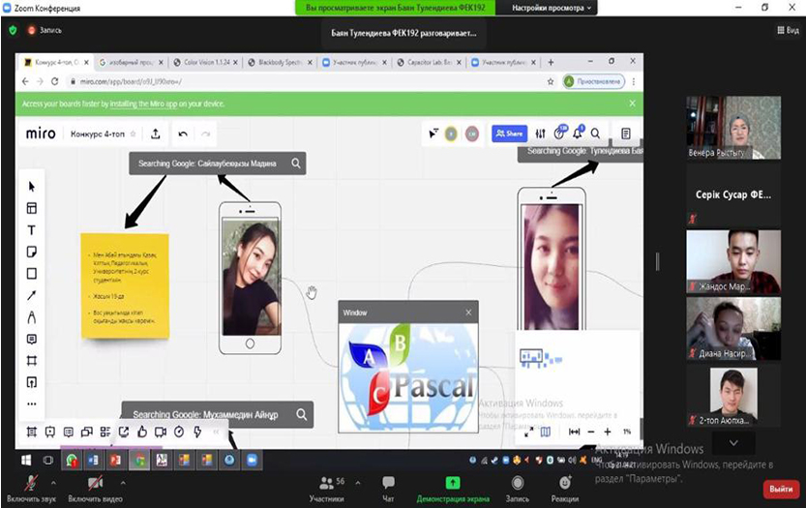Open more tools ellipsis in Miro toolbar

tap(31, 403)
